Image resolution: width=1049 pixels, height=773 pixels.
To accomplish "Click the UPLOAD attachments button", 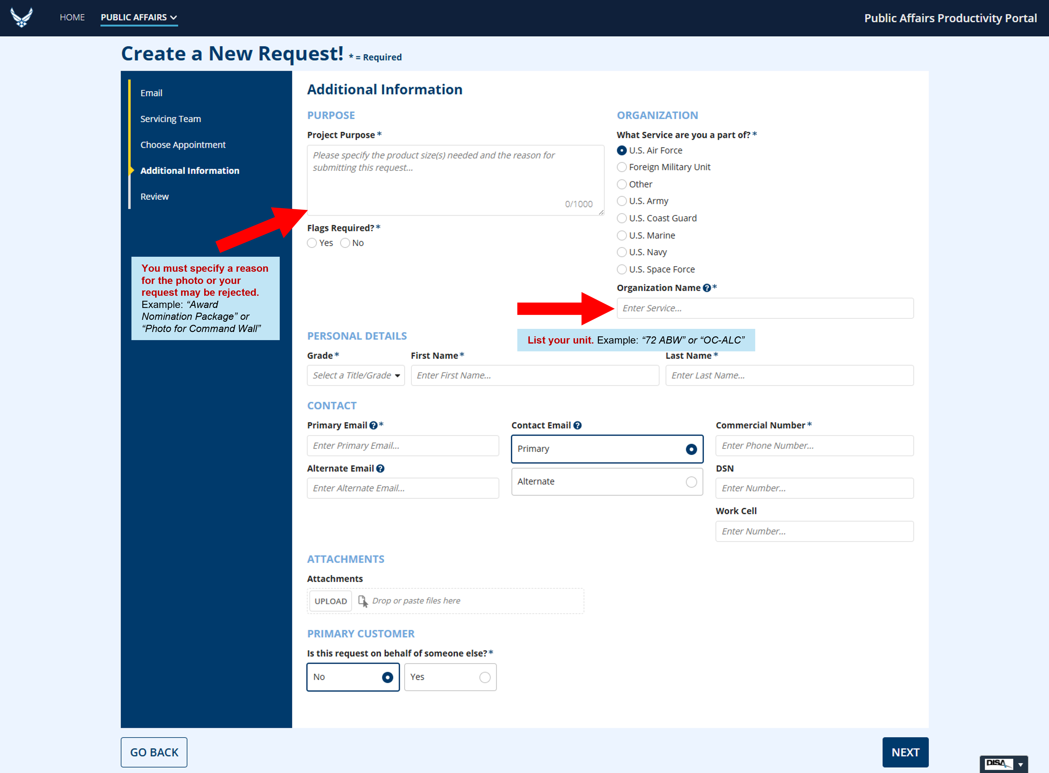I will click(x=330, y=601).
